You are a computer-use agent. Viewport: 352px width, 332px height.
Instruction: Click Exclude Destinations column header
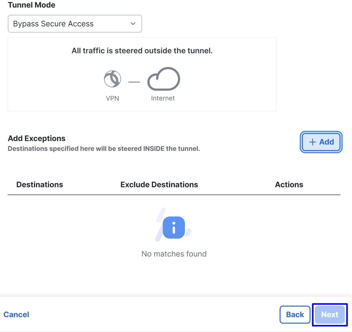coord(159,185)
